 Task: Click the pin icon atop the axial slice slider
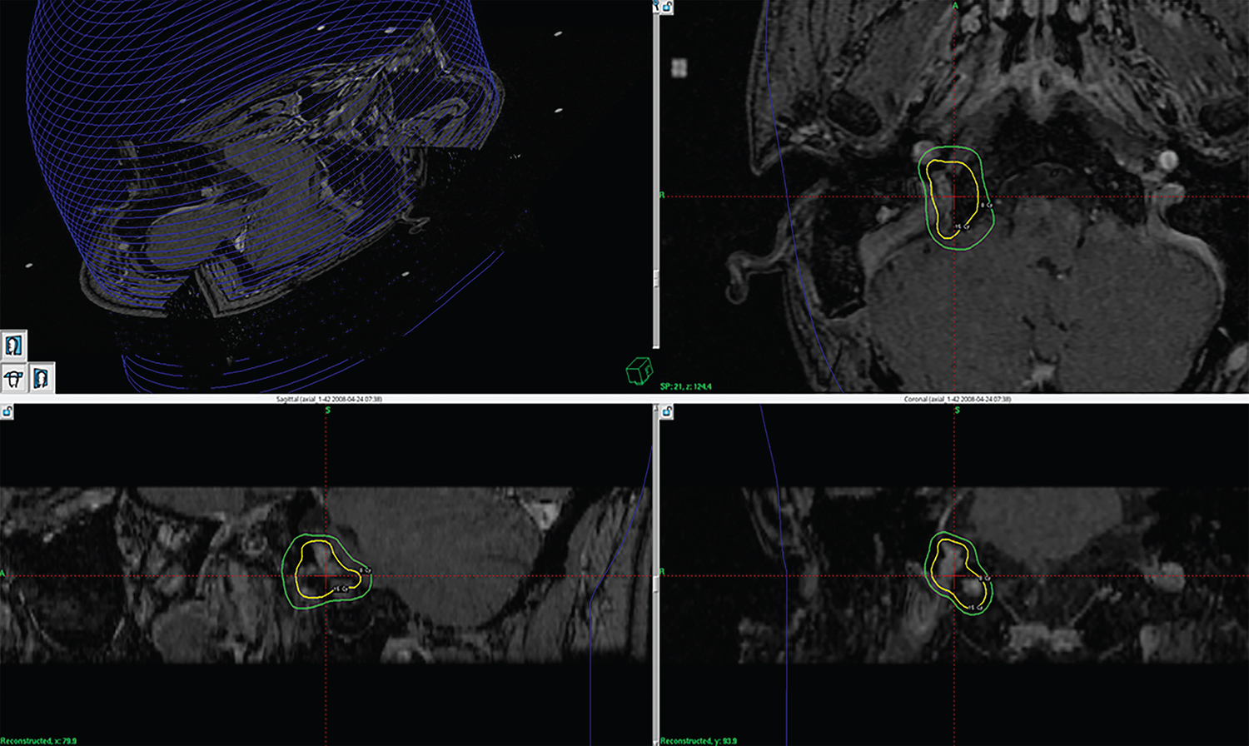[655, 5]
